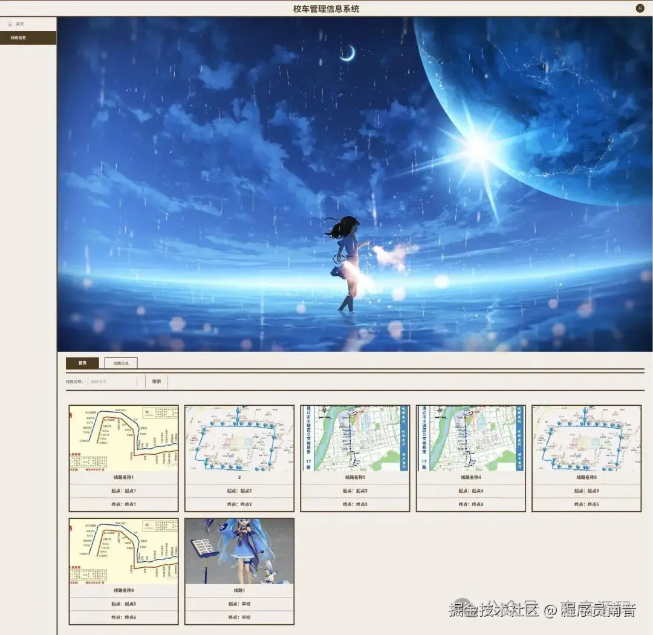This screenshot has height=635, width=653.
Task: Open 线路信息 in the left sidebar menu
Action: 28,37
